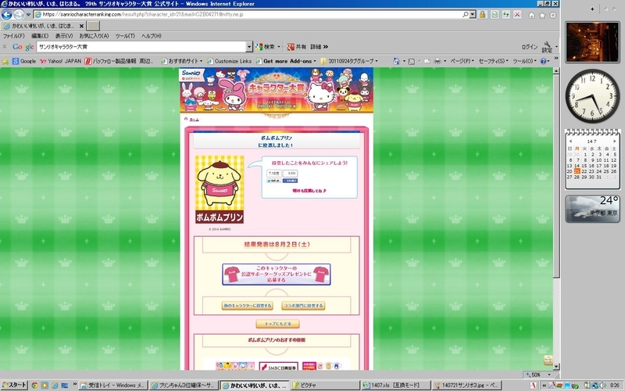Screen dimensions: 625x391
Task: Click the Tokyo weather gadget
Action: (x=592, y=209)
